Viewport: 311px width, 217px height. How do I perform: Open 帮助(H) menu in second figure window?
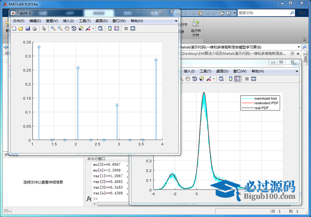click(x=257, y=71)
